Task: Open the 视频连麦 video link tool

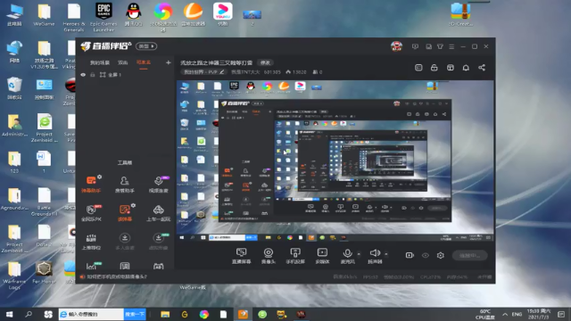Action: click(159, 184)
